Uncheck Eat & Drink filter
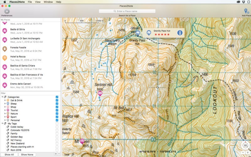This screenshot has height=157, width=251. (57, 100)
